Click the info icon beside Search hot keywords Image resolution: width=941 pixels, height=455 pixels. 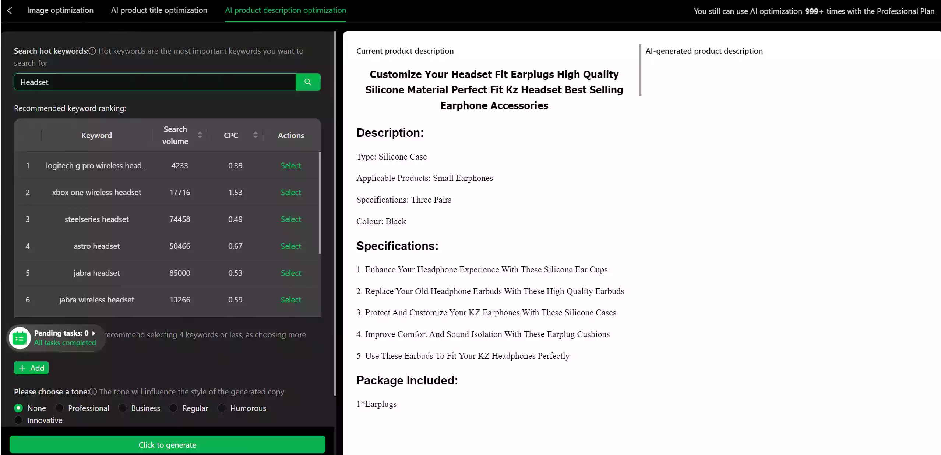92,51
